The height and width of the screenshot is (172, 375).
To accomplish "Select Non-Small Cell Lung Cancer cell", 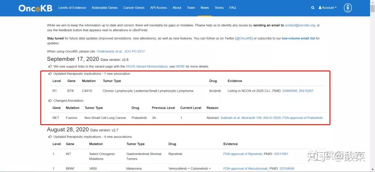I will tap(105, 118).
